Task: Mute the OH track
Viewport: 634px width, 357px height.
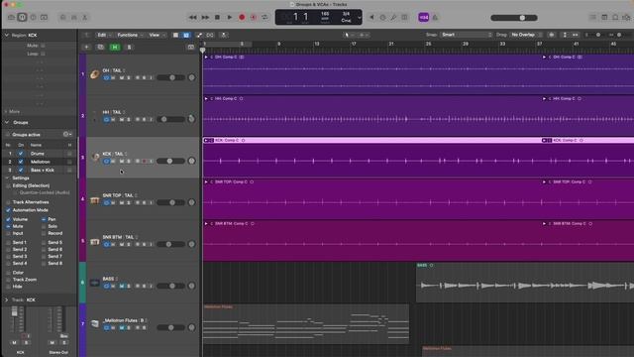Action: click(121, 77)
